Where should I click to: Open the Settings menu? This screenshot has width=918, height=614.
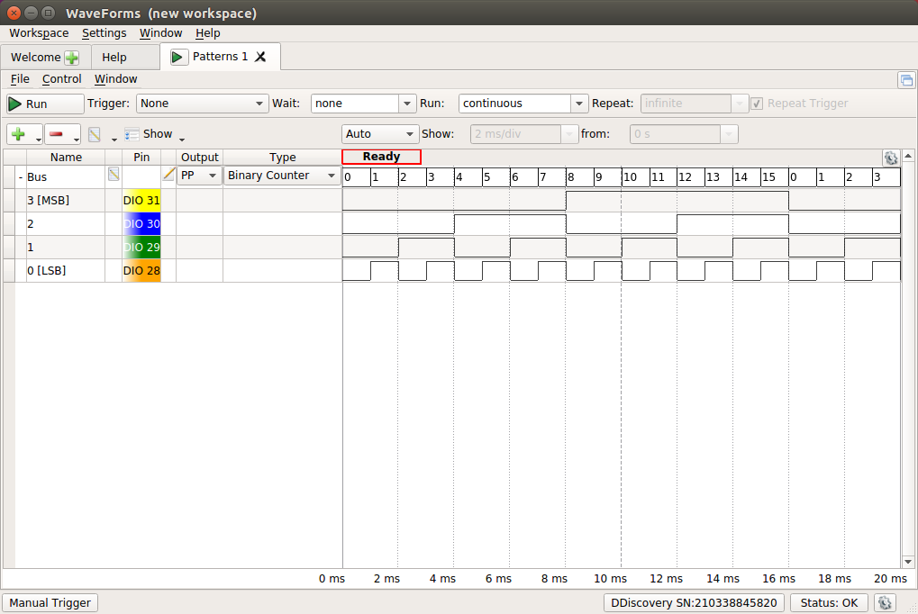(x=105, y=33)
